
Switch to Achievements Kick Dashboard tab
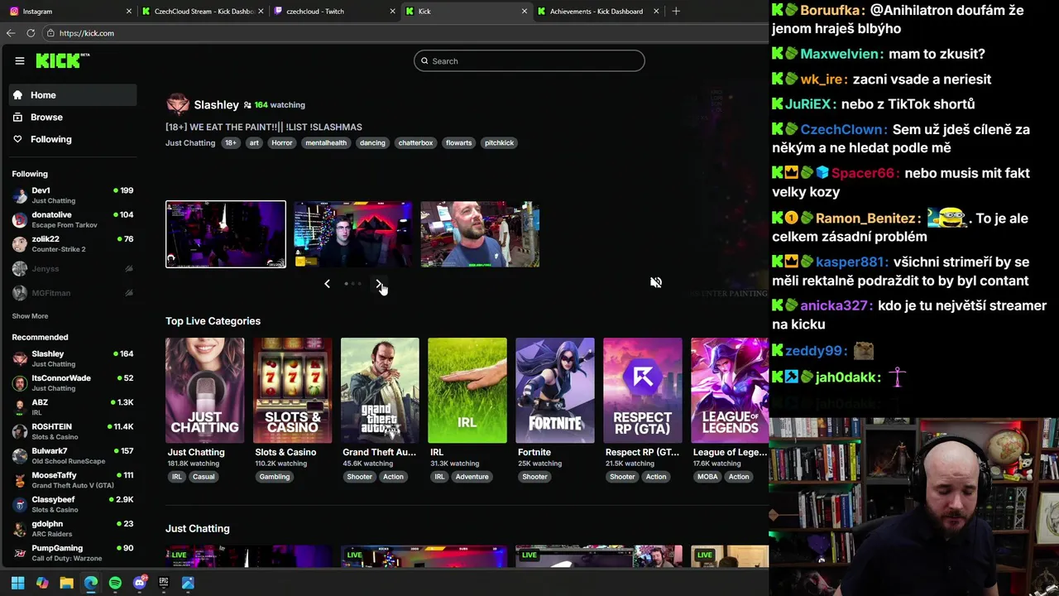(599, 12)
